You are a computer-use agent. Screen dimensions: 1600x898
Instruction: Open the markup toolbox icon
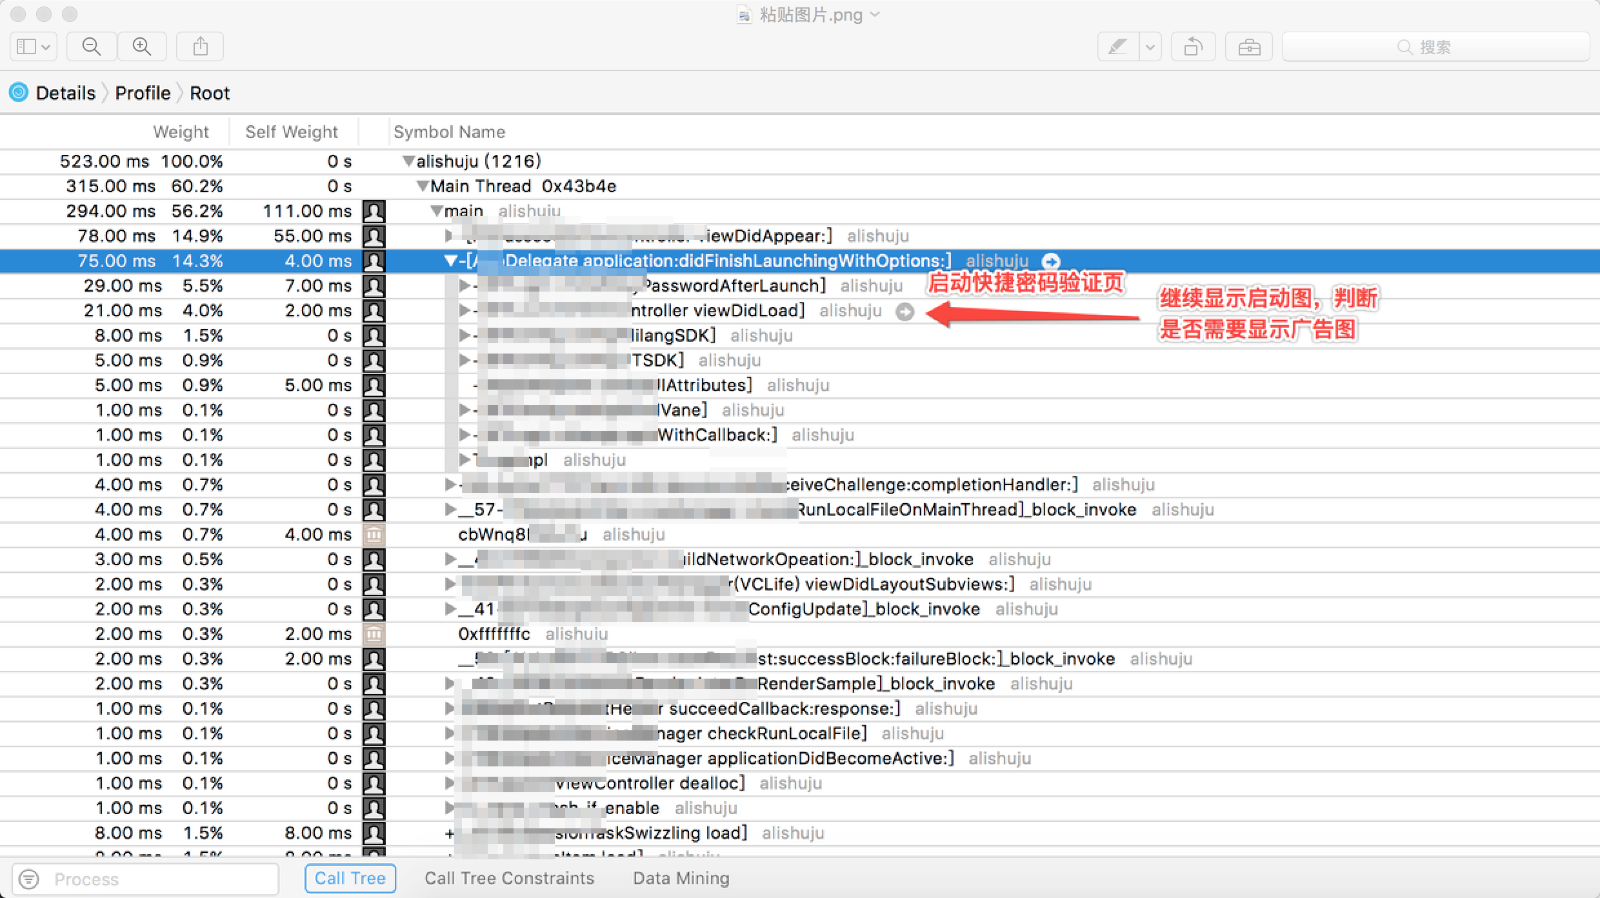click(1249, 46)
